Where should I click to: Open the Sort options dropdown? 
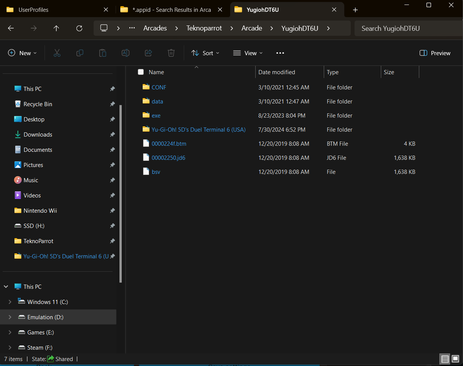pyautogui.click(x=205, y=53)
